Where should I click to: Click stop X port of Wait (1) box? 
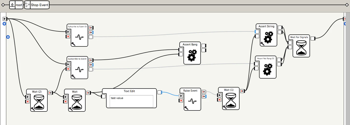pos(219,100)
